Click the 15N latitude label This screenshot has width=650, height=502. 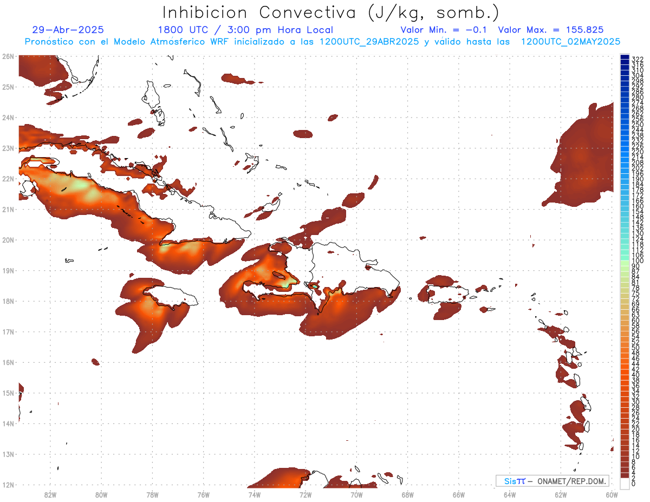point(8,393)
